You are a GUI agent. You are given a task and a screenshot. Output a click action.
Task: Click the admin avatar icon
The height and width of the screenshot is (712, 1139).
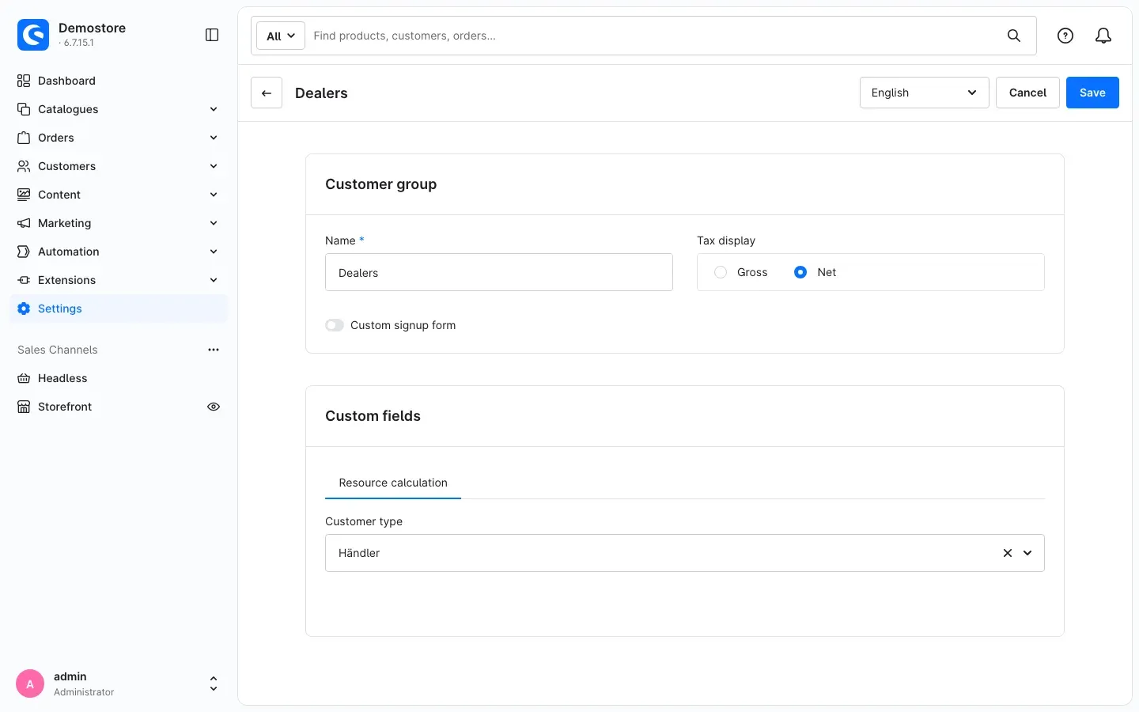30,684
